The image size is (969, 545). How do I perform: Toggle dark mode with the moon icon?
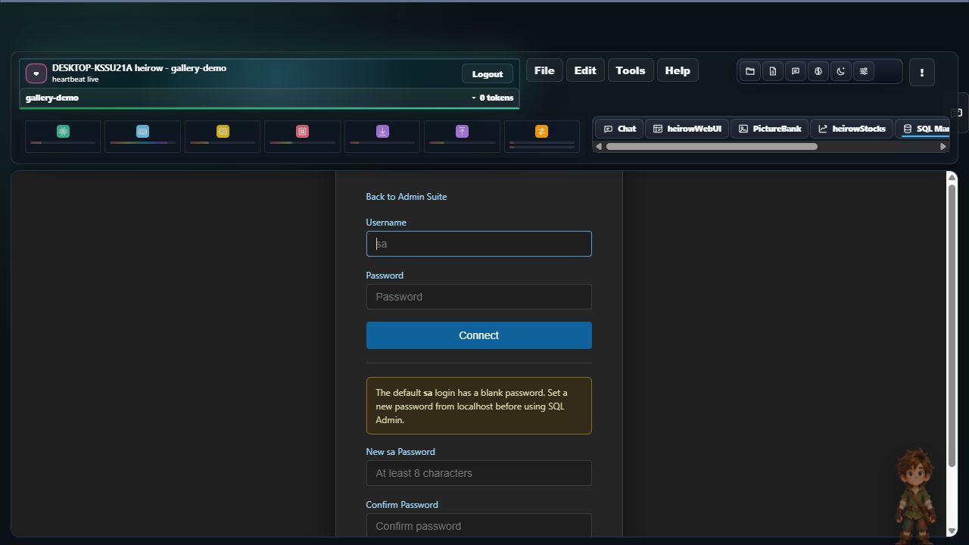click(x=841, y=71)
